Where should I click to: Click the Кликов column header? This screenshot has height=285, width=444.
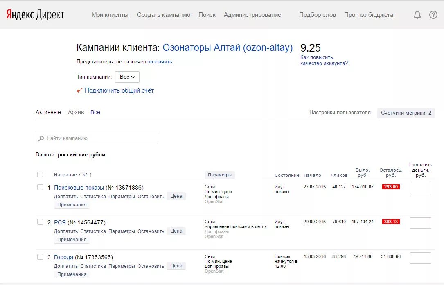339,175
